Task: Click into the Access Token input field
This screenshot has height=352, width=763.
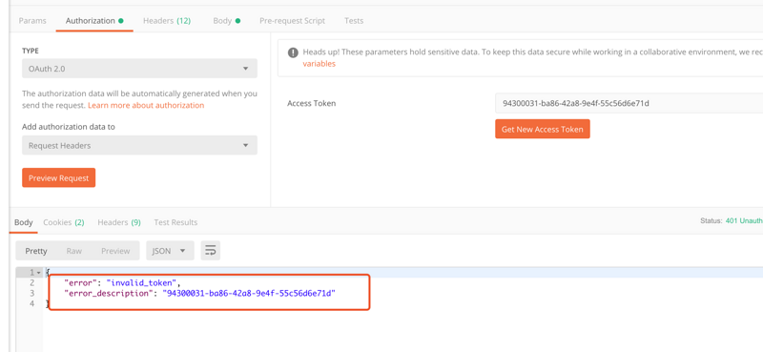Action: [x=629, y=103]
